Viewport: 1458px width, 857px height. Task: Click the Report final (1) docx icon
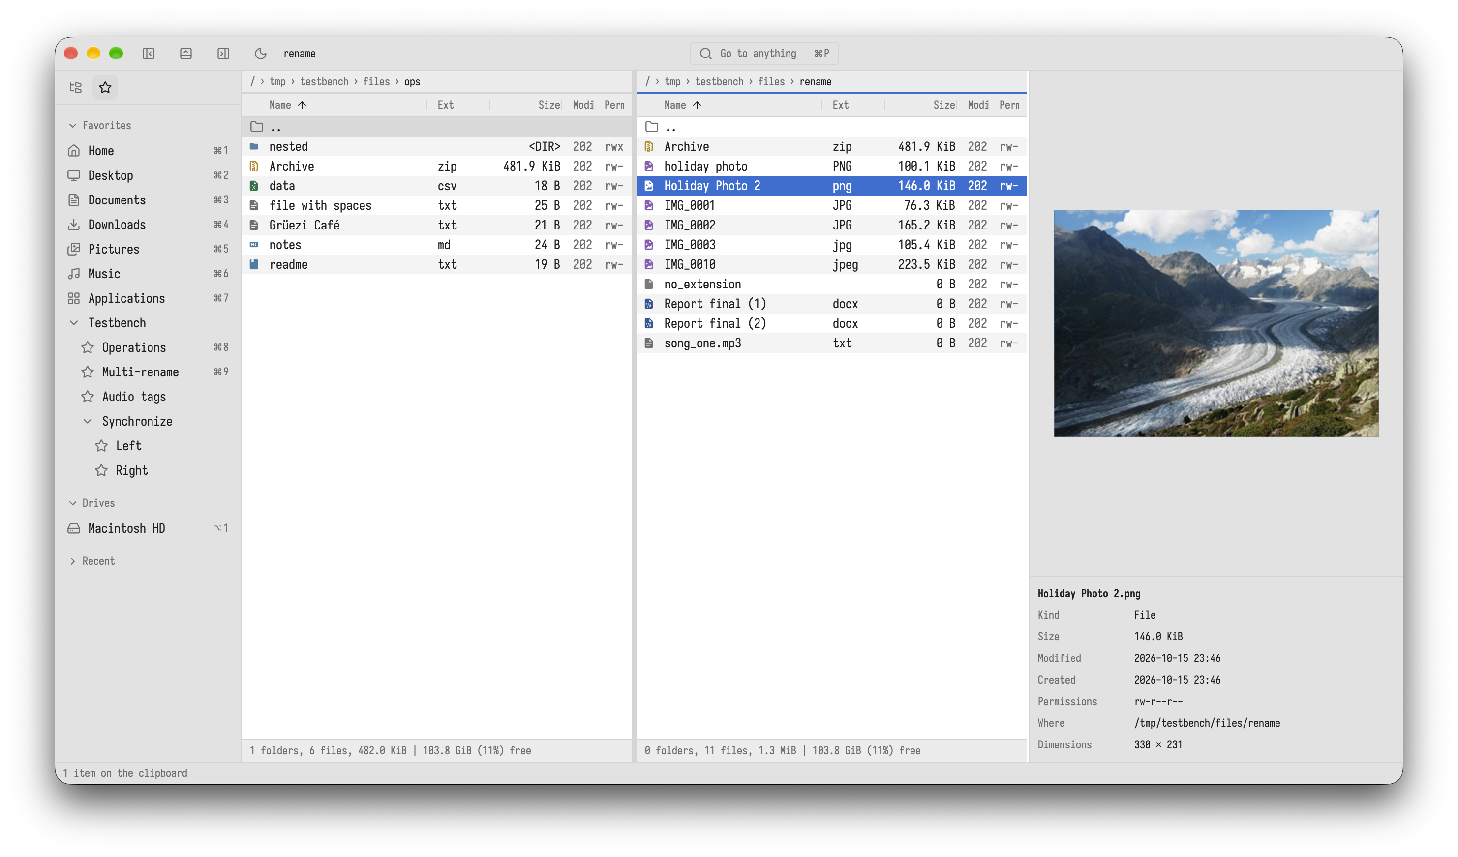(x=649, y=304)
